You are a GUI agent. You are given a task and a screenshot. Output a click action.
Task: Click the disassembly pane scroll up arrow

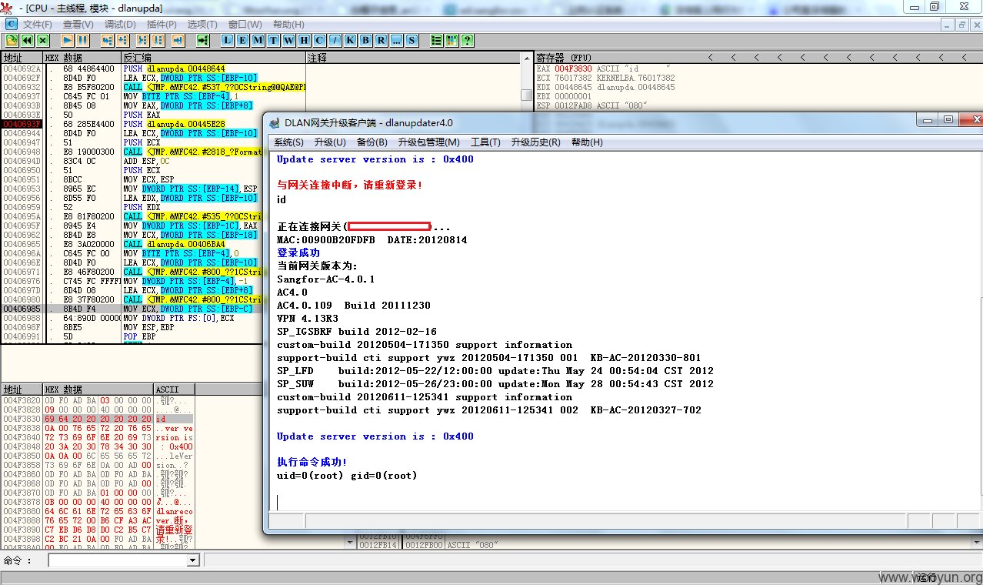(x=528, y=58)
